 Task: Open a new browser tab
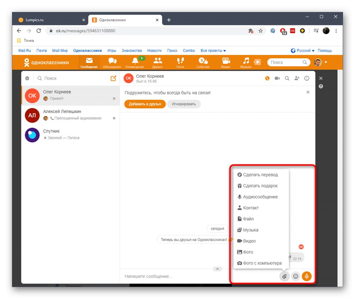pos(169,20)
